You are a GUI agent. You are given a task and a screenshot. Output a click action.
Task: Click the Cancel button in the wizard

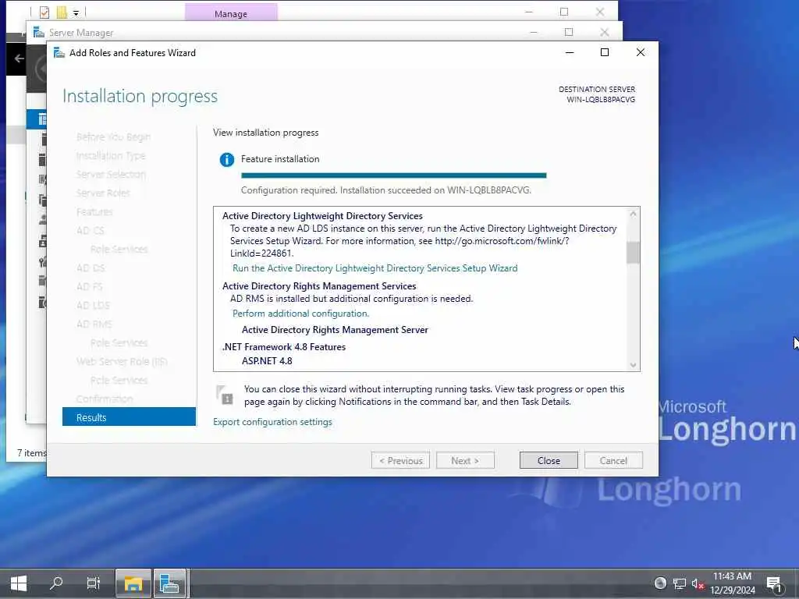tap(613, 460)
